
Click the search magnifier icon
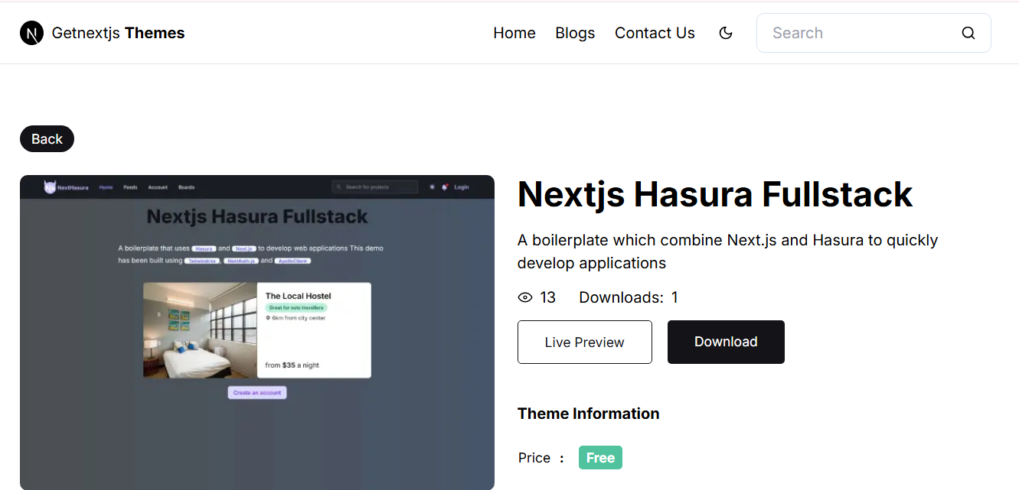tap(968, 33)
